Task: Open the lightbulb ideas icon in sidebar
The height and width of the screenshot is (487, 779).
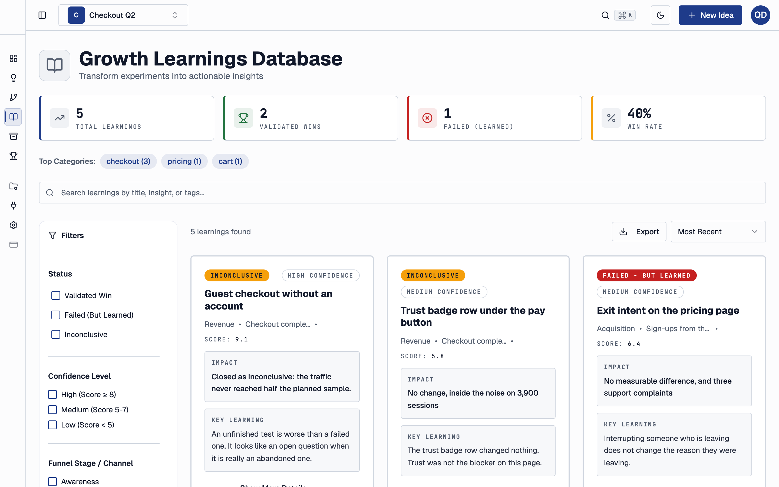Action: [13, 78]
